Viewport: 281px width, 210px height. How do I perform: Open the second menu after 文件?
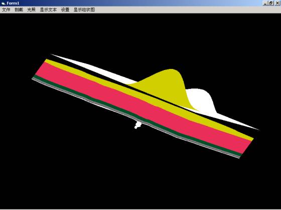click(x=19, y=9)
